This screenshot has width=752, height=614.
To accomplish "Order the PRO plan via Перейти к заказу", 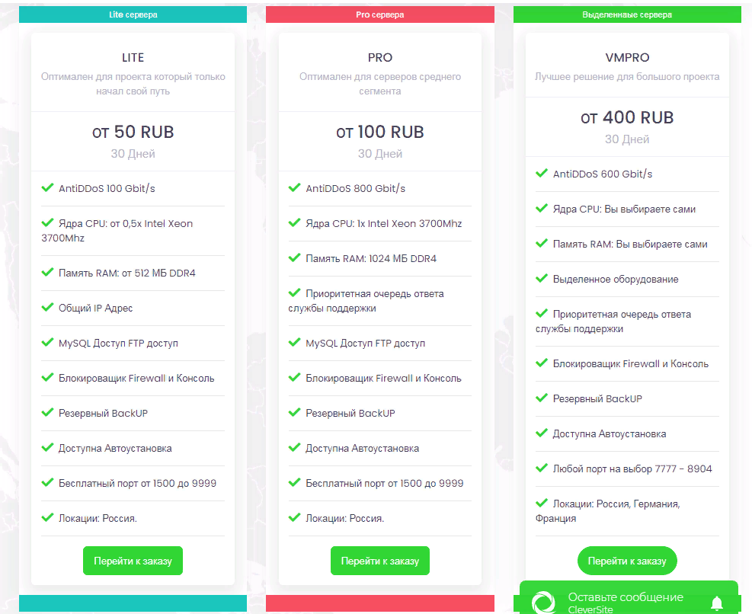I will (380, 561).
